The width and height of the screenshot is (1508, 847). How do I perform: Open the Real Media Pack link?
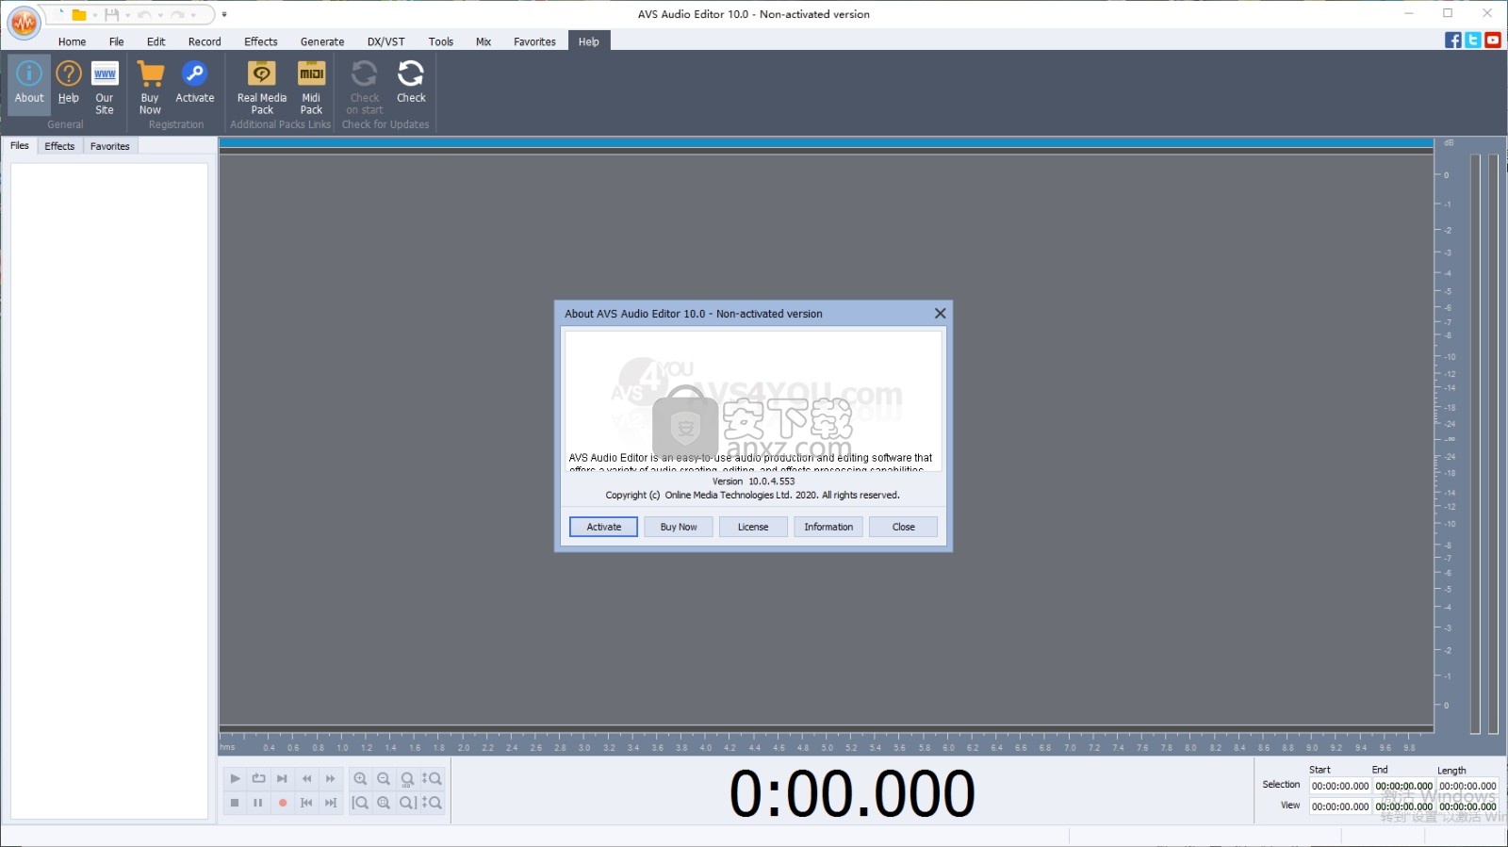[x=262, y=87]
